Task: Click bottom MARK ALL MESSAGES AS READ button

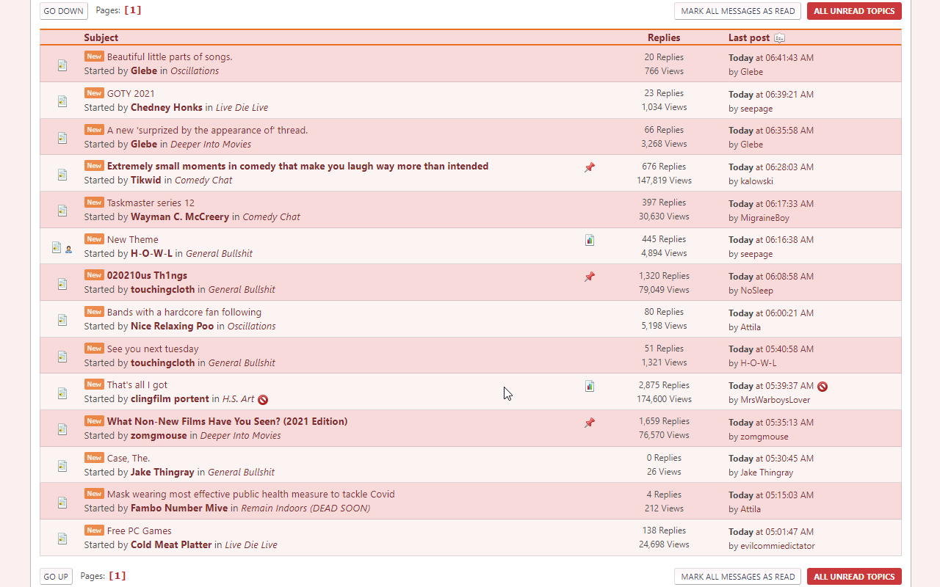Action: coord(738,577)
